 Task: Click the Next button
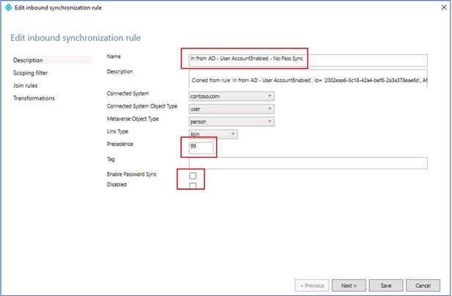(349, 285)
